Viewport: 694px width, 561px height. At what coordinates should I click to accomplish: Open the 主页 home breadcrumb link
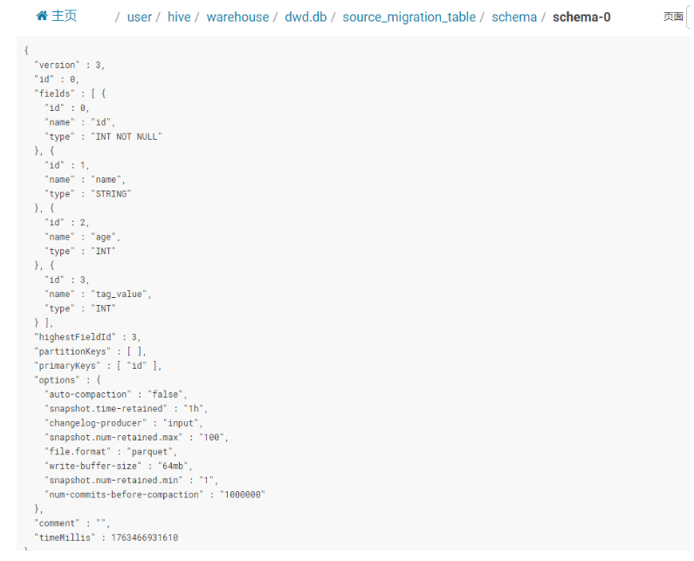pyautogui.click(x=56, y=16)
